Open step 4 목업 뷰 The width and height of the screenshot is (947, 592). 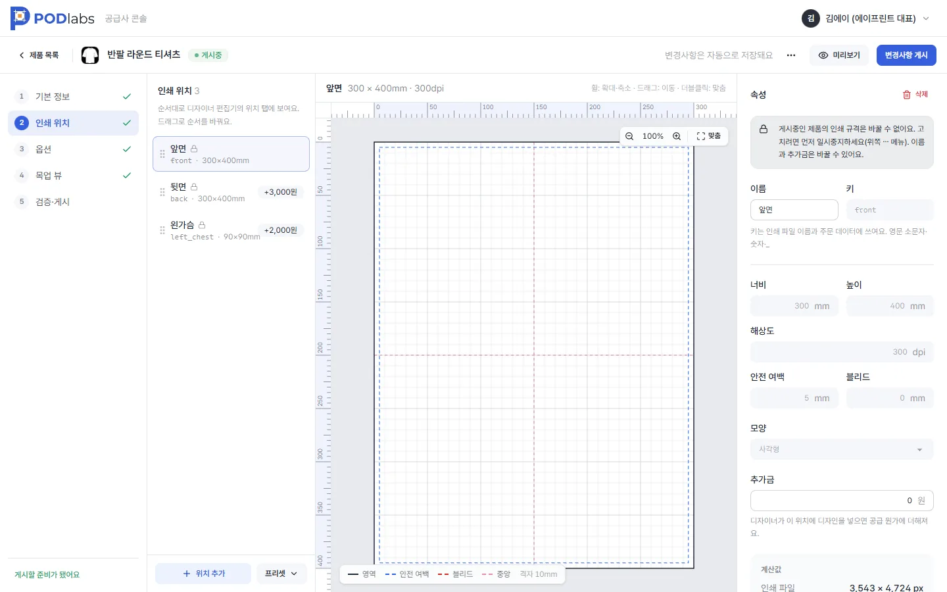73,176
